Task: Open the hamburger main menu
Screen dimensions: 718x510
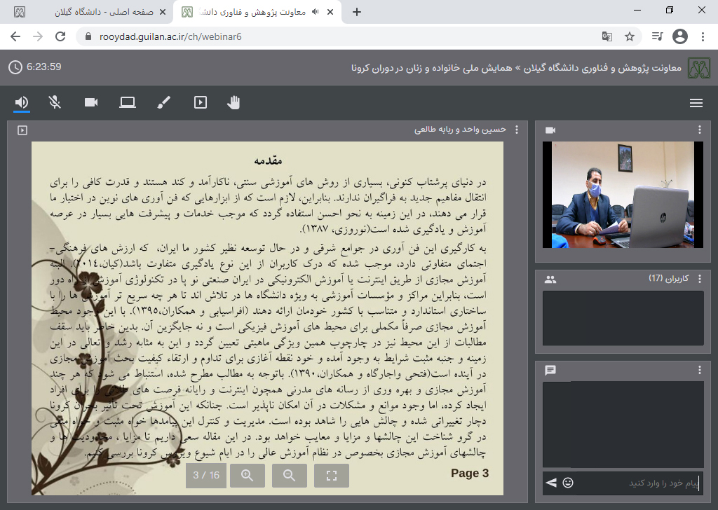Action: point(696,103)
